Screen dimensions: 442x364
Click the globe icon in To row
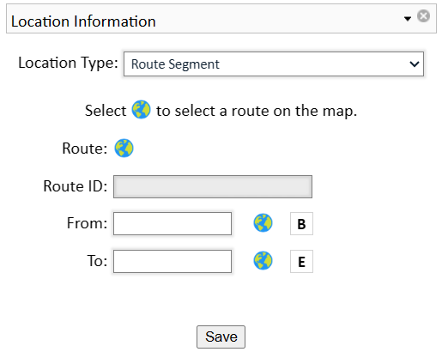click(263, 261)
